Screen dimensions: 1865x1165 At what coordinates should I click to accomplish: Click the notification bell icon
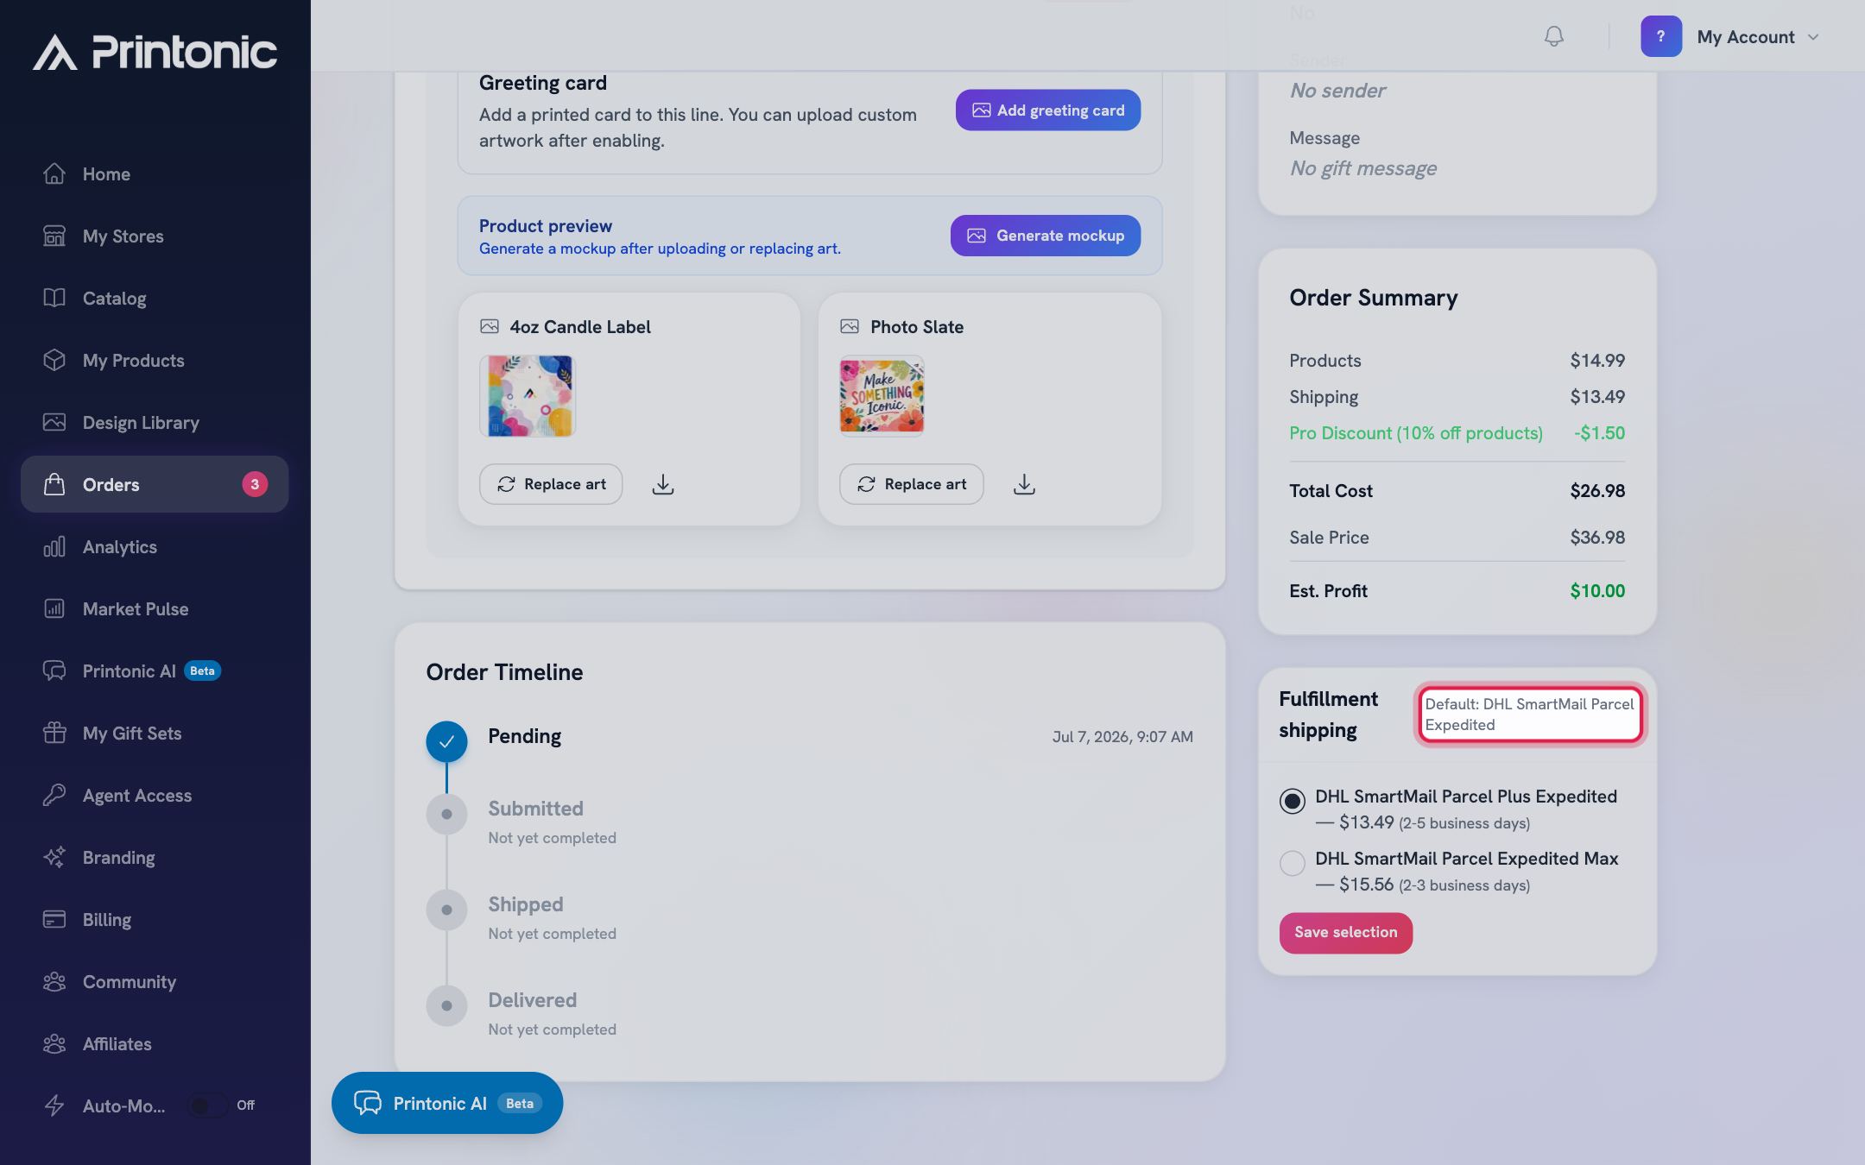(x=1553, y=36)
